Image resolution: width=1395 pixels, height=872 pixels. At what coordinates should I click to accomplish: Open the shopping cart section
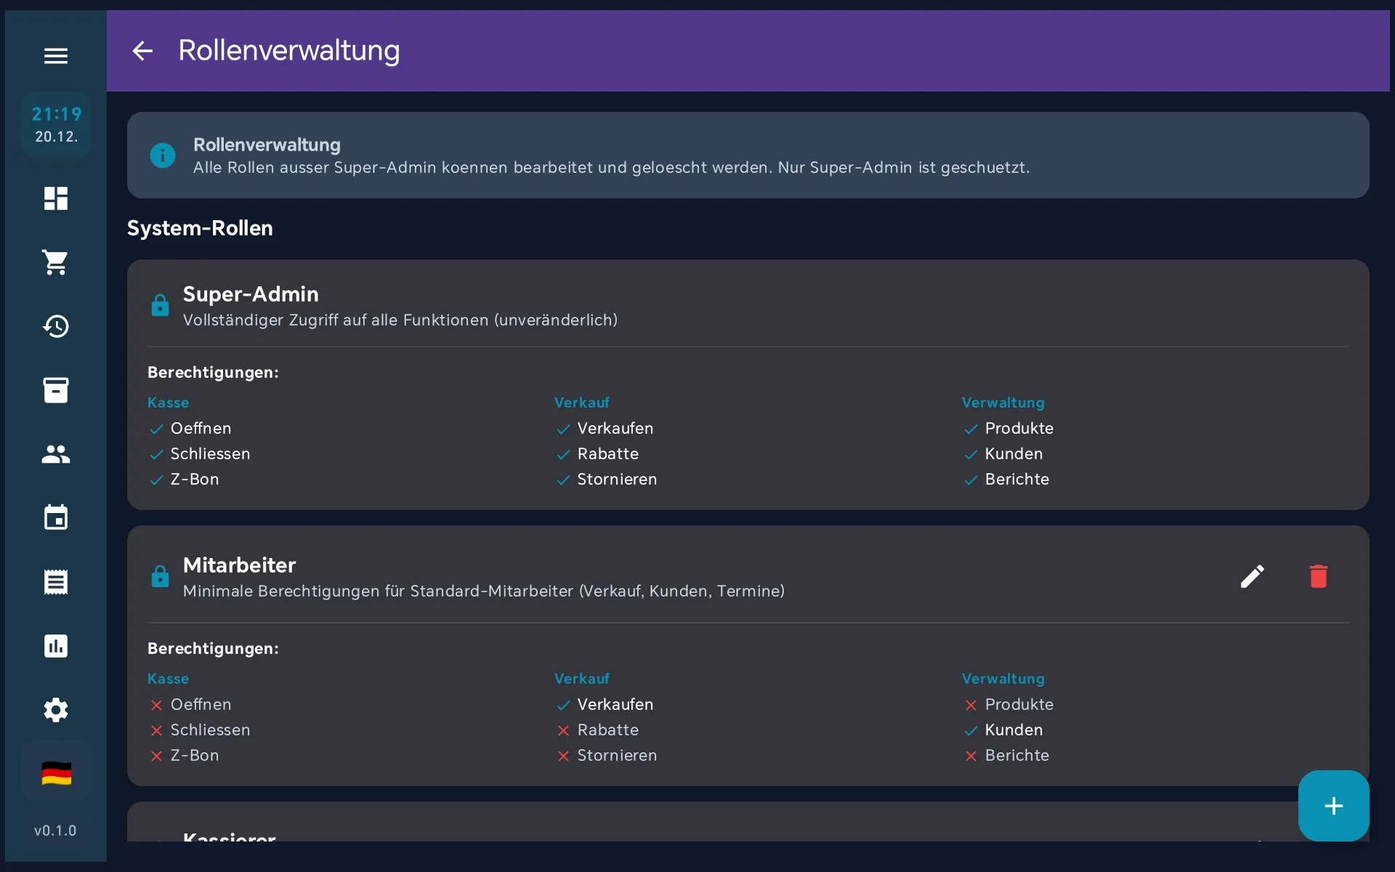click(56, 262)
